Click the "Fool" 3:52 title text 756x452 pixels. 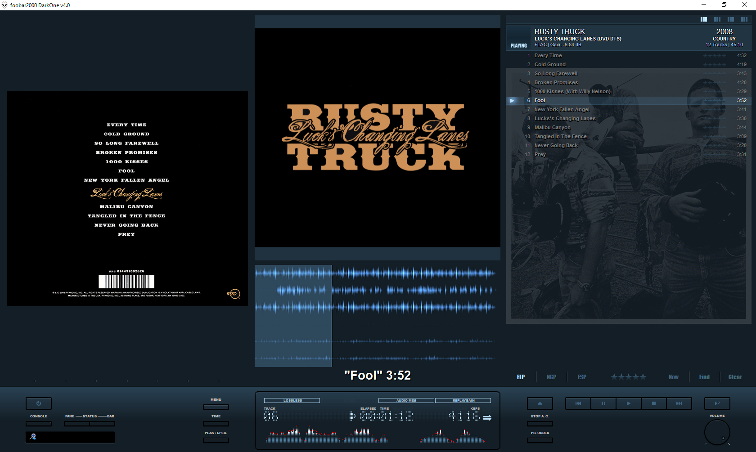click(377, 375)
